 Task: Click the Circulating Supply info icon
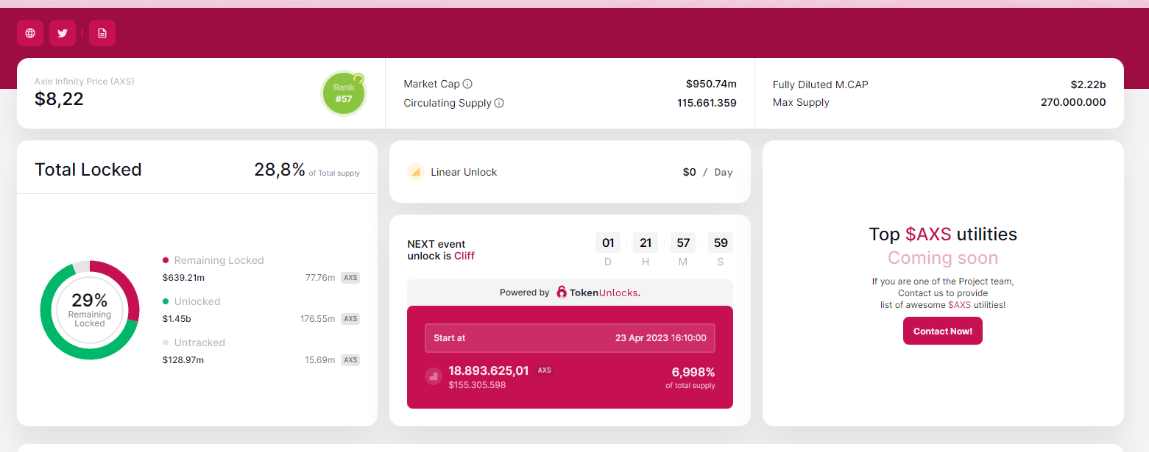[x=499, y=103]
